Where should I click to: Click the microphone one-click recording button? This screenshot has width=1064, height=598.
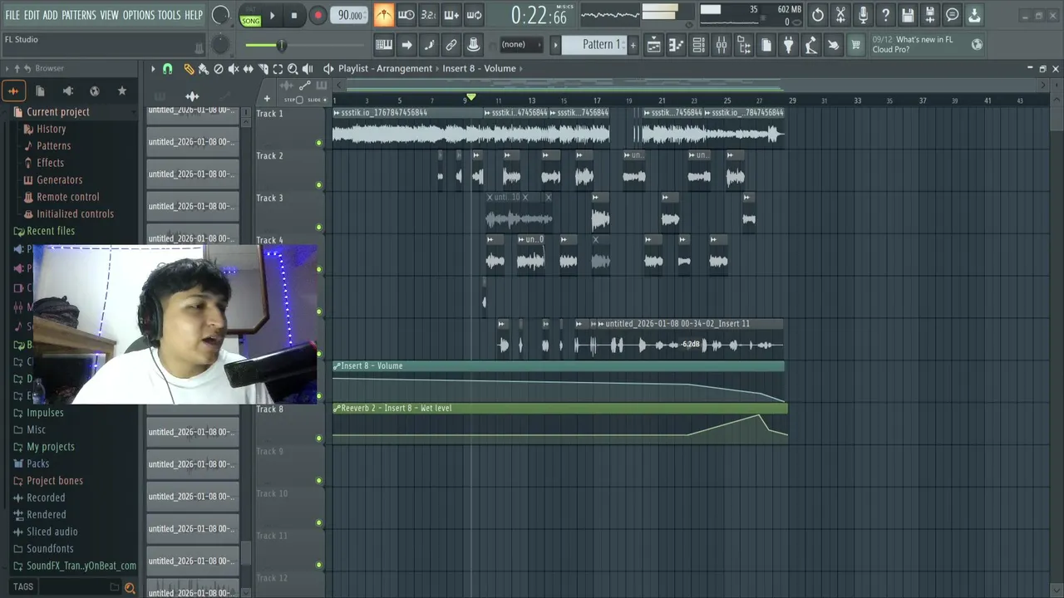(863, 15)
